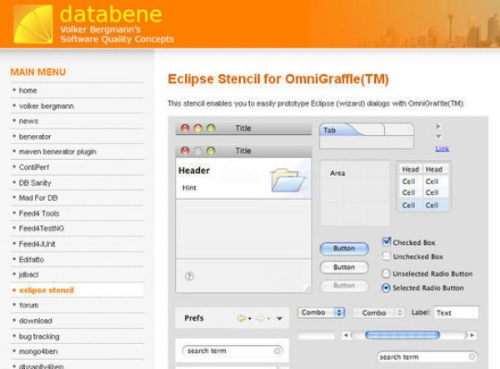The width and height of the screenshot is (500, 369).
Task: Click the right-pointing triangle above the Link
Action: 439,127
